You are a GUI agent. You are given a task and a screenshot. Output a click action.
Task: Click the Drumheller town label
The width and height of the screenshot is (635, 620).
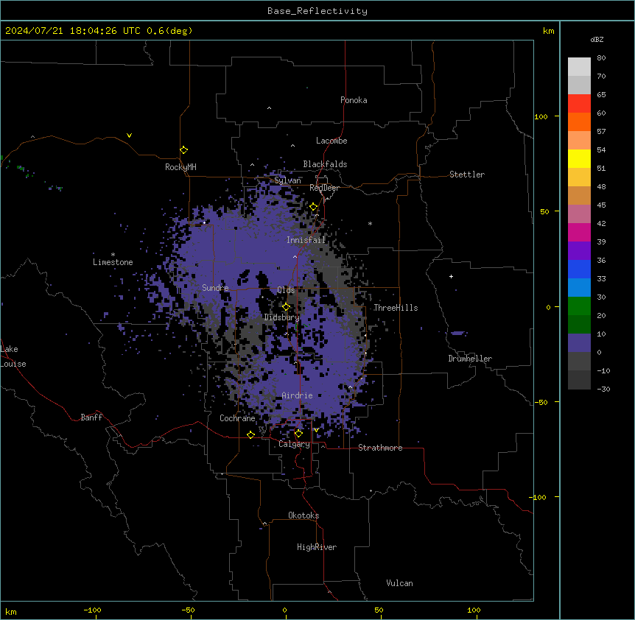(470, 359)
